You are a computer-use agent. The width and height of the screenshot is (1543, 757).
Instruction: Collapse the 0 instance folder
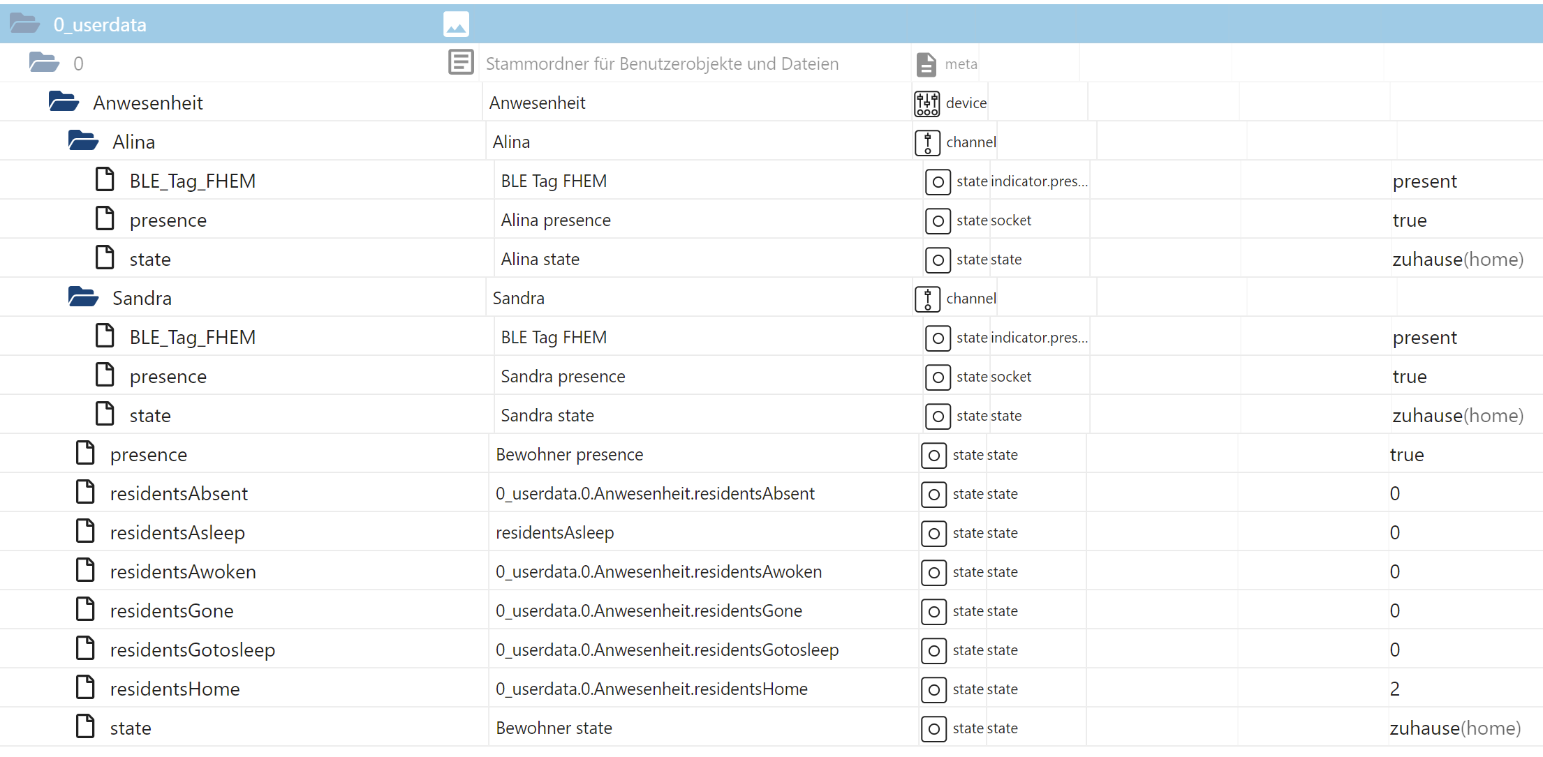[x=44, y=63]
